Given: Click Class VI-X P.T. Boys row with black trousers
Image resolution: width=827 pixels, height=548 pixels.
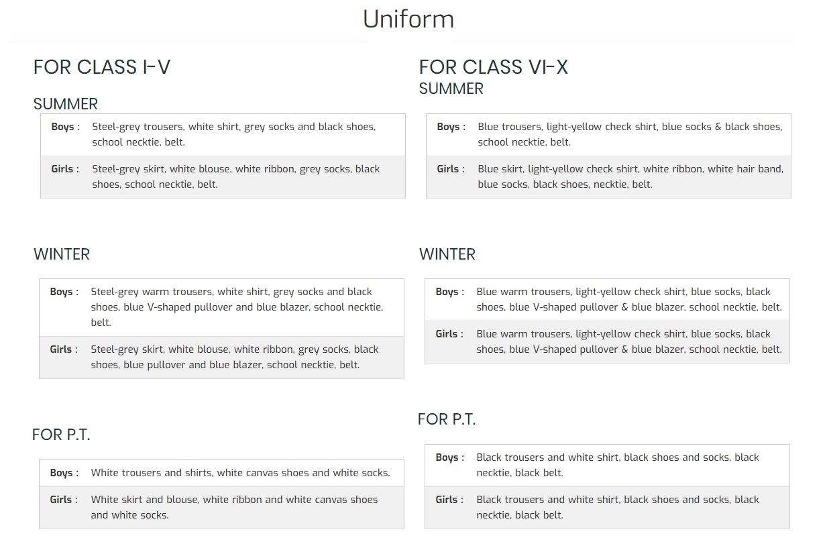Looking at the screenshot, I should 607,465.
